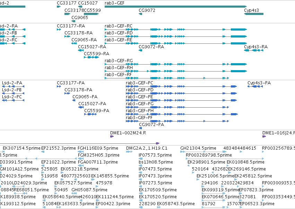Click protein rab3-GEF-PG label
Viewport: 295px width, 209px height.
point(140,103)
